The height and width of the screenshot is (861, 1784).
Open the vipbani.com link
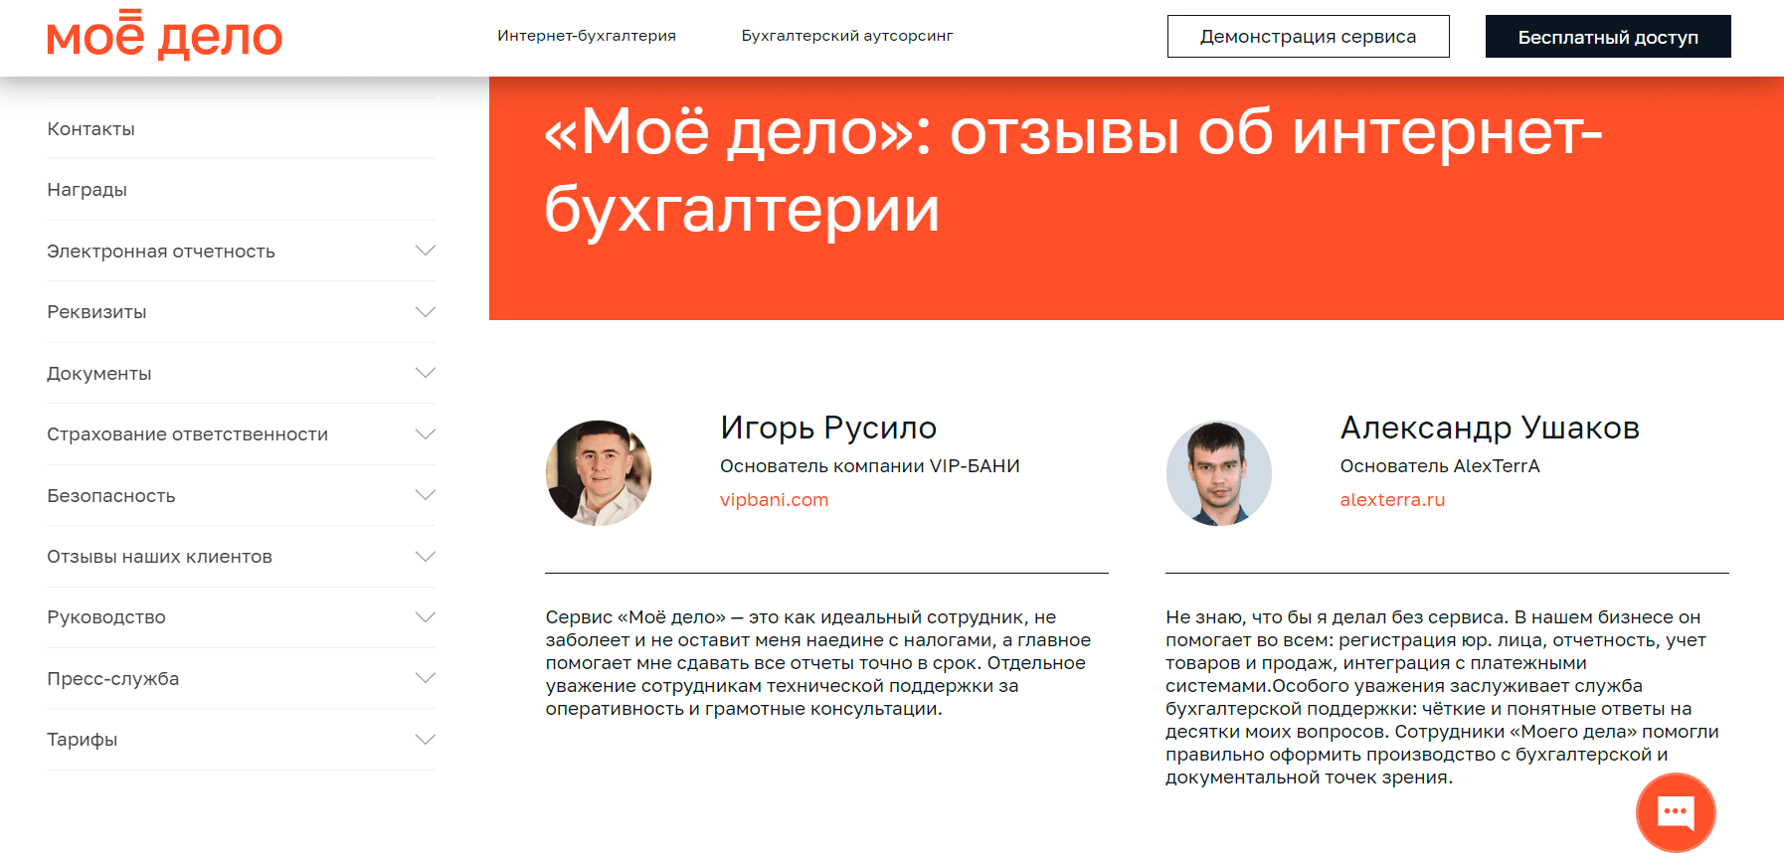point(775,500)
